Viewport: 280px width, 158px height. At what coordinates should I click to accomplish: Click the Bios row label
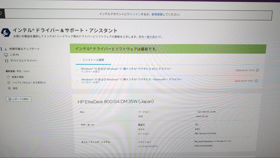pyautogui.click(x=82, y=112)
